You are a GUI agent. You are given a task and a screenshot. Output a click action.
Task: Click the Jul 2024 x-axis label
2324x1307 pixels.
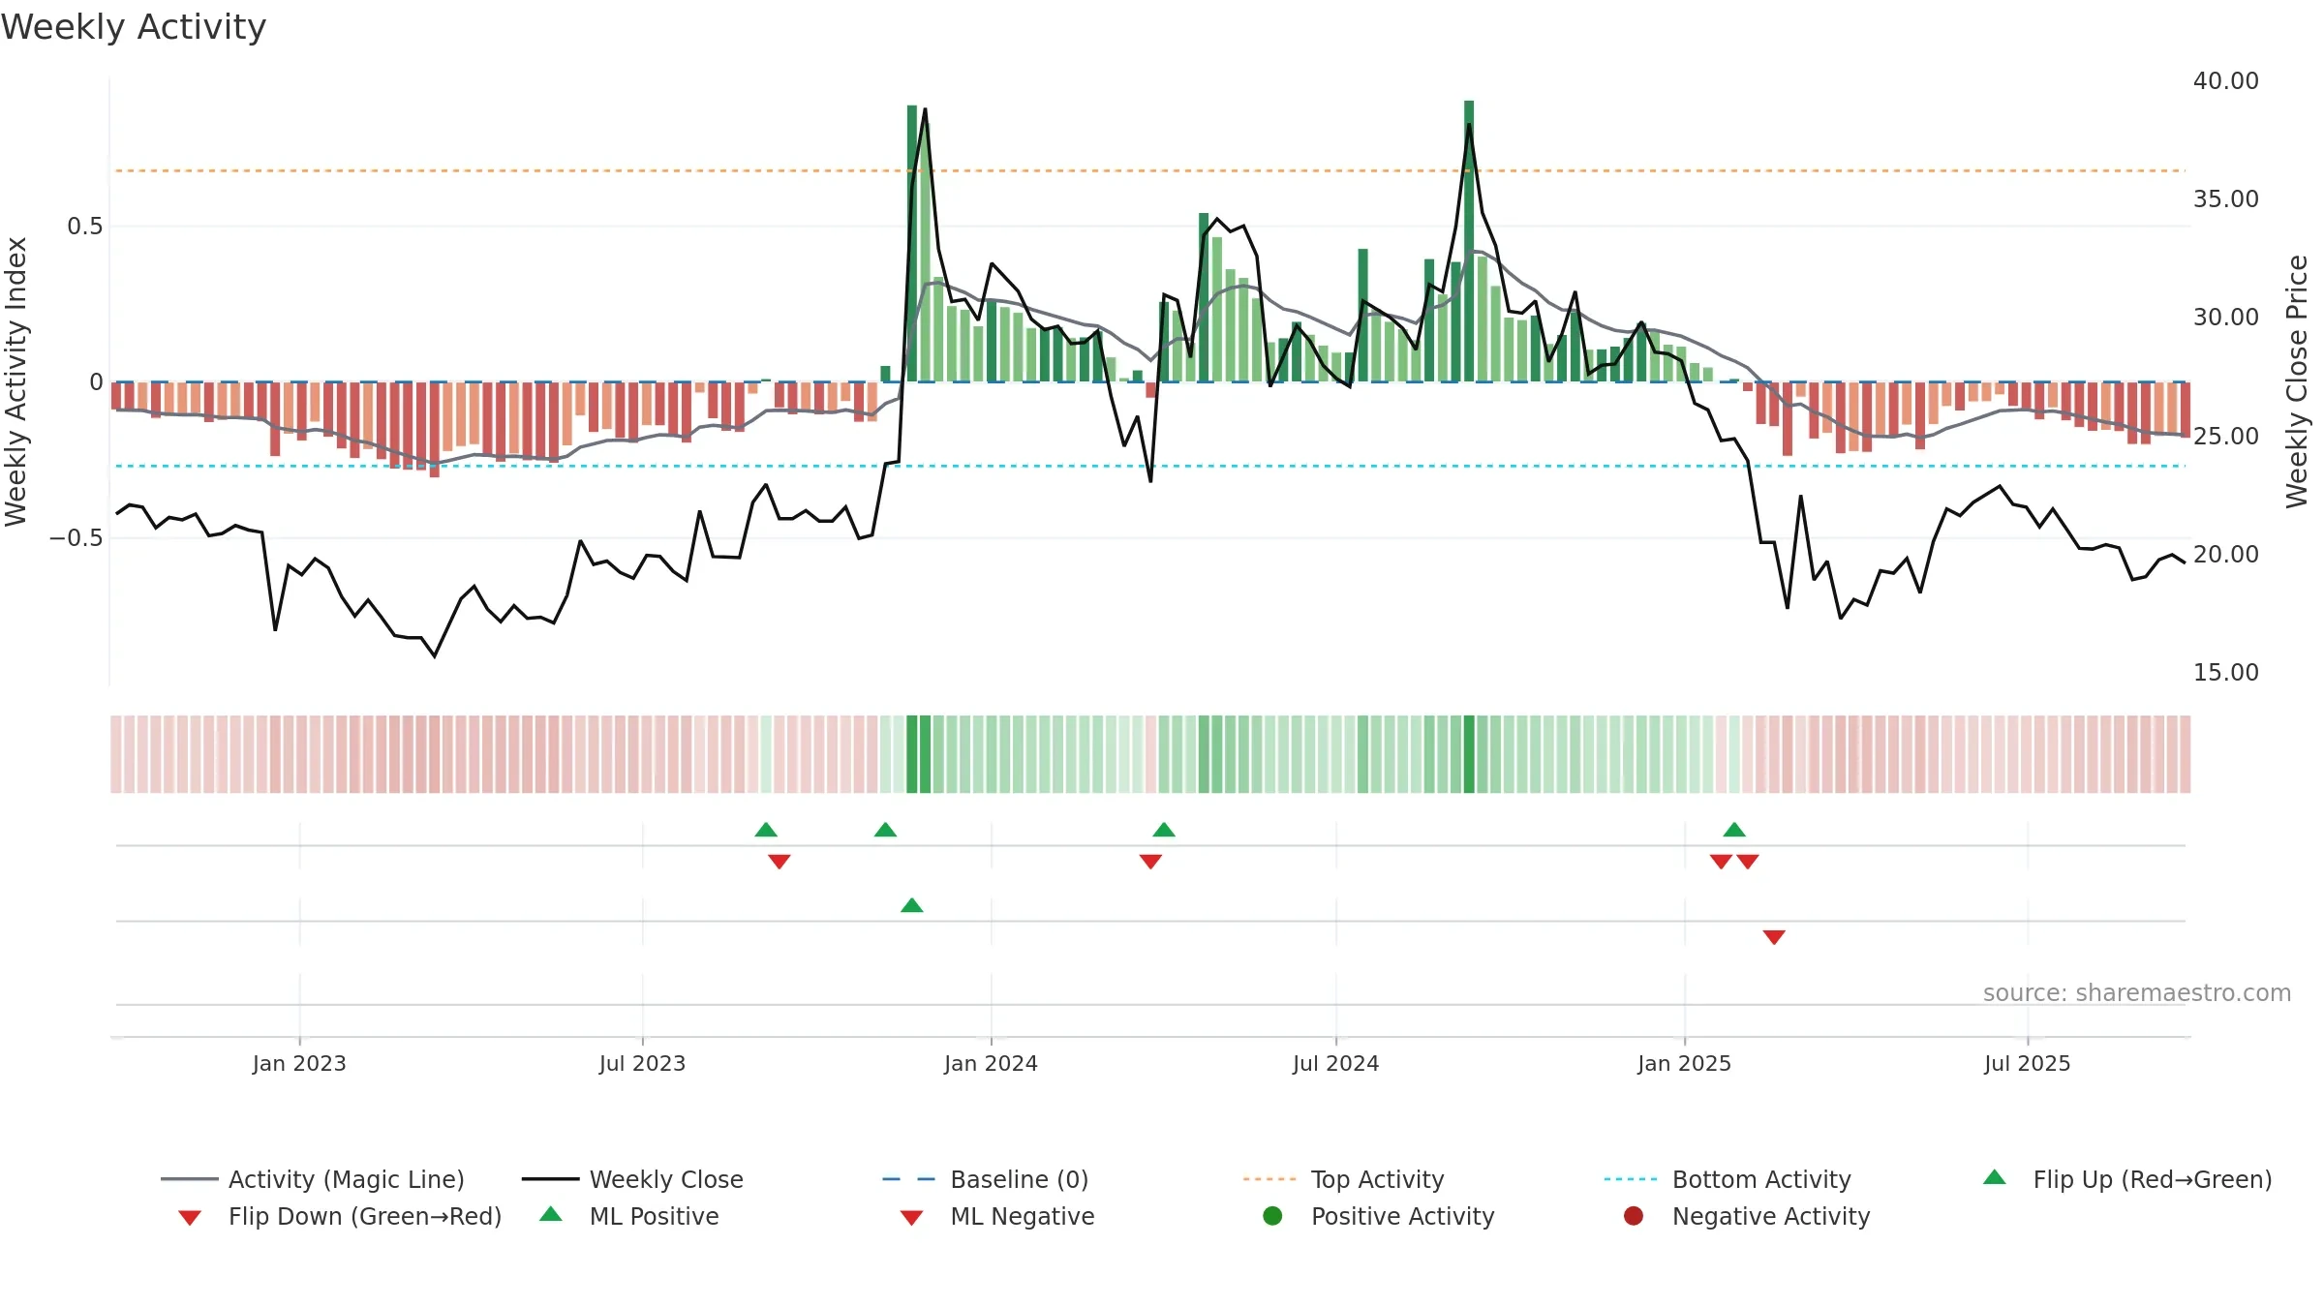click(1335, 1064)
